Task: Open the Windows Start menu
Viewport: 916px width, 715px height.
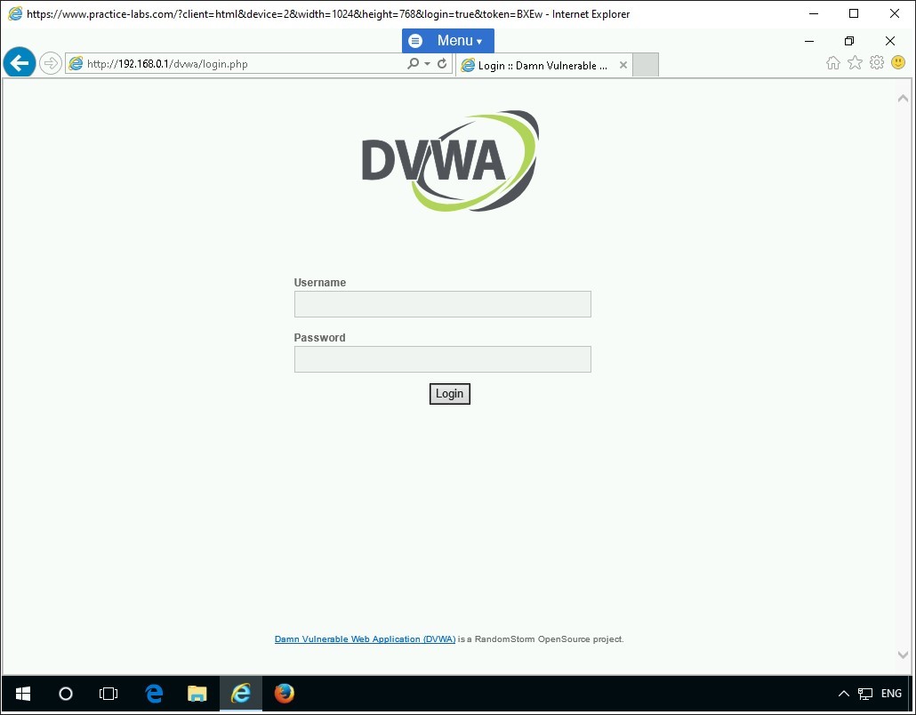Action: tap(23, 694)
